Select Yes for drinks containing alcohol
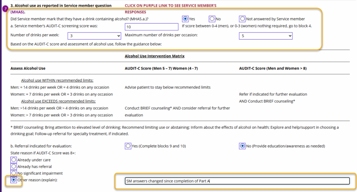This screenshot has width=357, height=192. pos(185,19)
